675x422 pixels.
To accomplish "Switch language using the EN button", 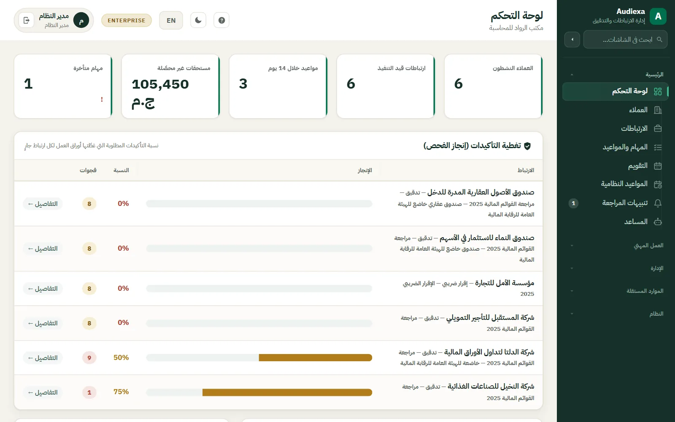I will coord(171,20).
